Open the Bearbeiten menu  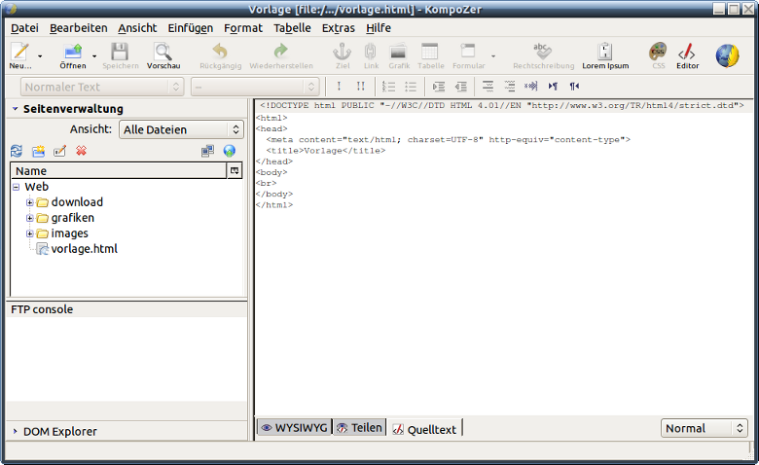tap(79, 28)
